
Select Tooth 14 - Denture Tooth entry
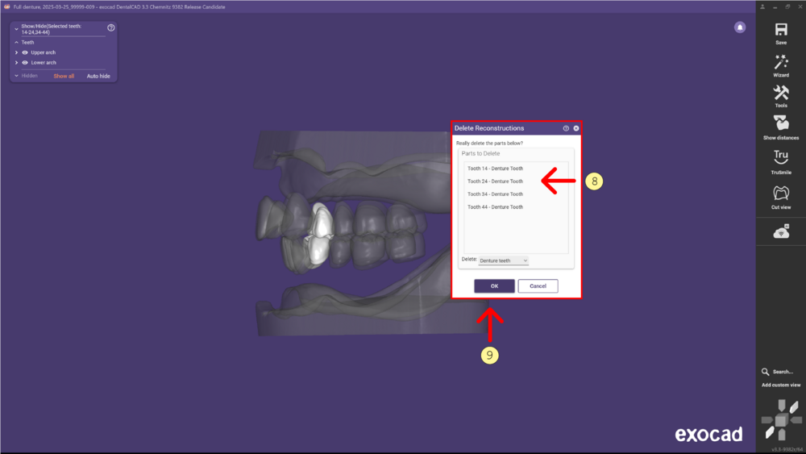[x=495, y=169]
